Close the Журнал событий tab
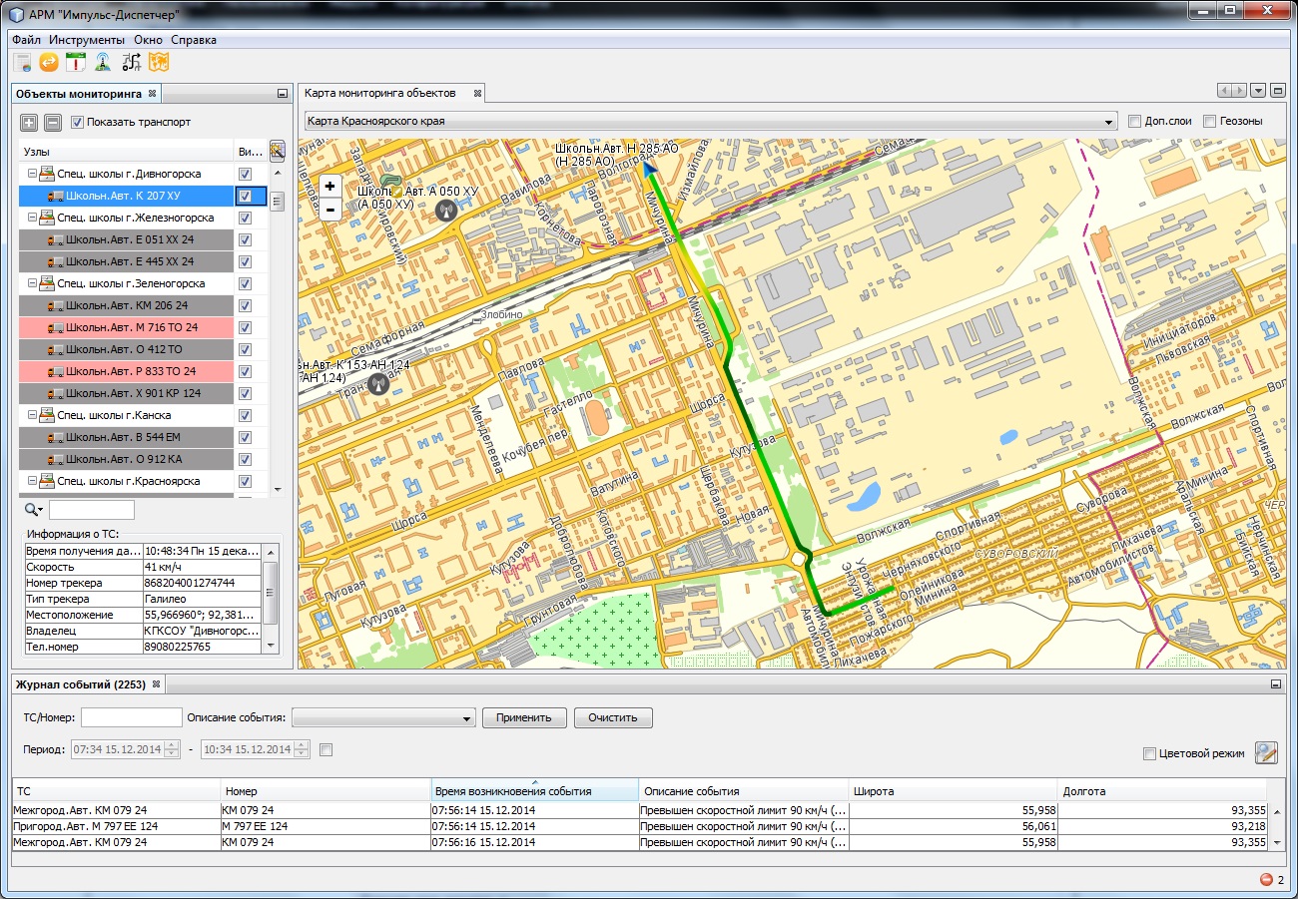The width and height of the screenshot is (1298, 899). click(156, 684)
